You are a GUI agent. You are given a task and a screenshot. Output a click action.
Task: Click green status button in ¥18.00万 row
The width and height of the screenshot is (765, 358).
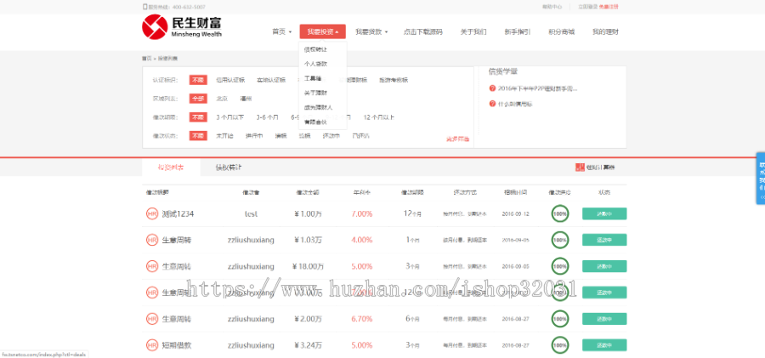pos(604,266)
